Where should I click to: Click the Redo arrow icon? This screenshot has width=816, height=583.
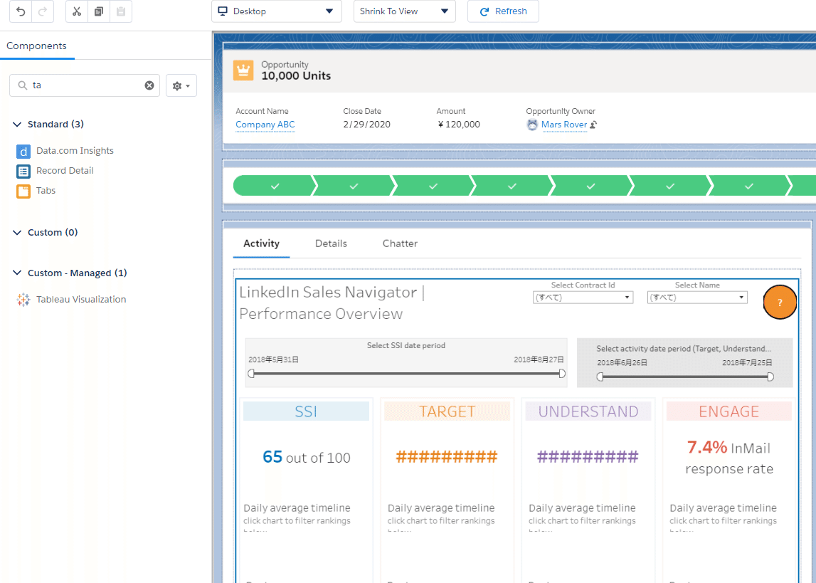click(43, 11)
